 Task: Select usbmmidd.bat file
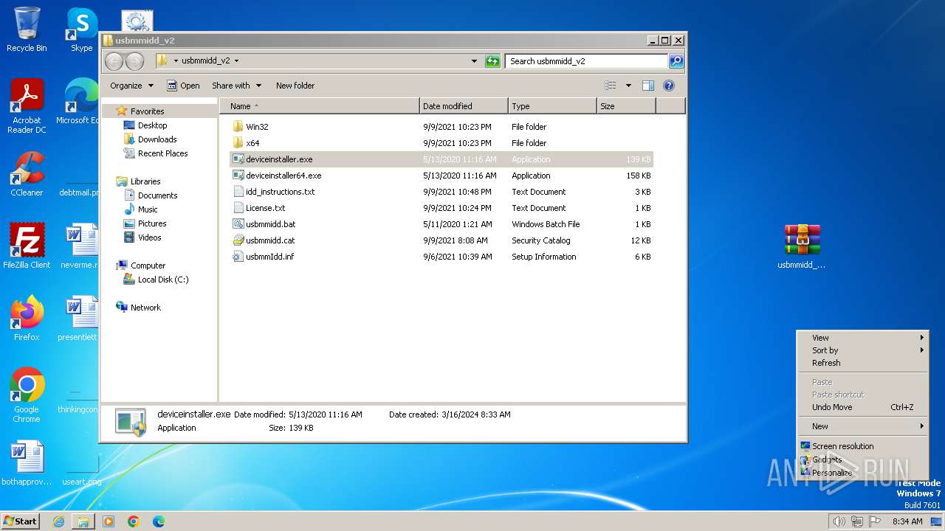[441, 224]
